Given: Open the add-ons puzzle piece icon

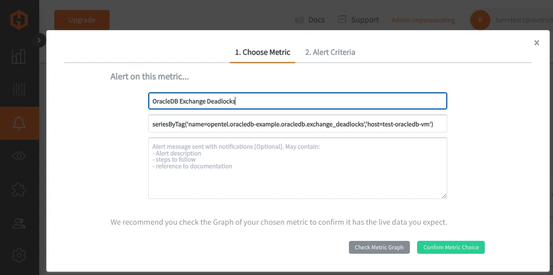Looking at the screenshot, I should tap(19, 189).
